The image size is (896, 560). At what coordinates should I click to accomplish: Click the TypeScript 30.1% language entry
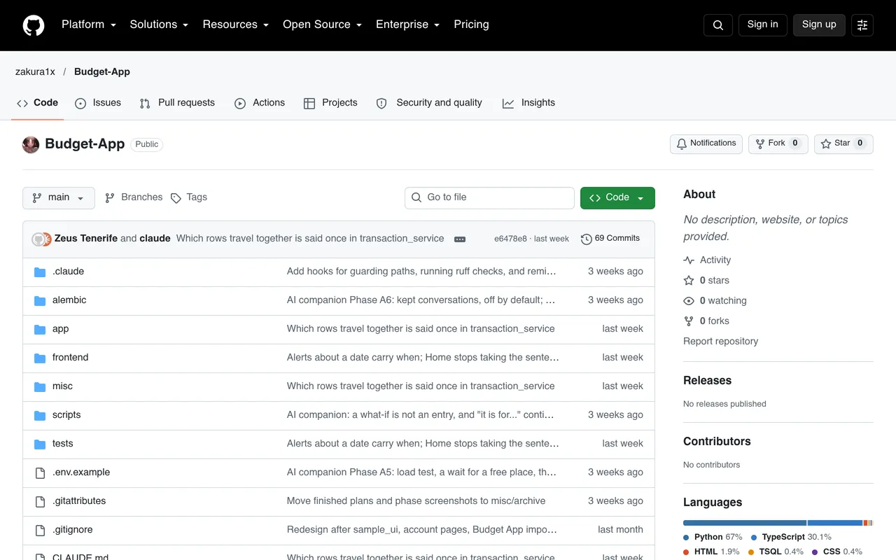pyautogui.click(x=791, y=538)
